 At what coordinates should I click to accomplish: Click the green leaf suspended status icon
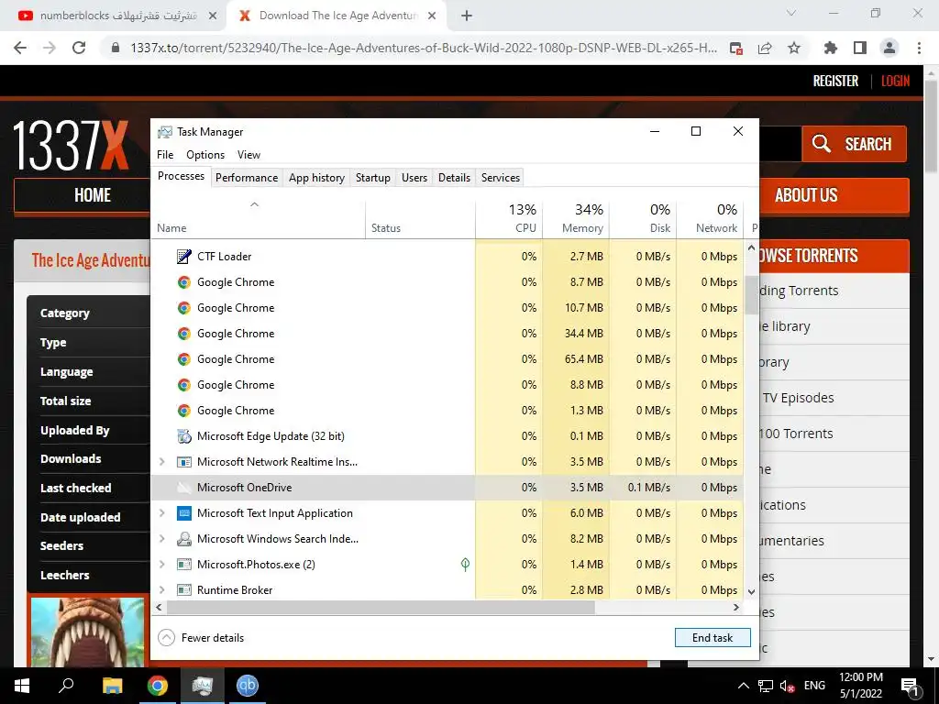465,564
